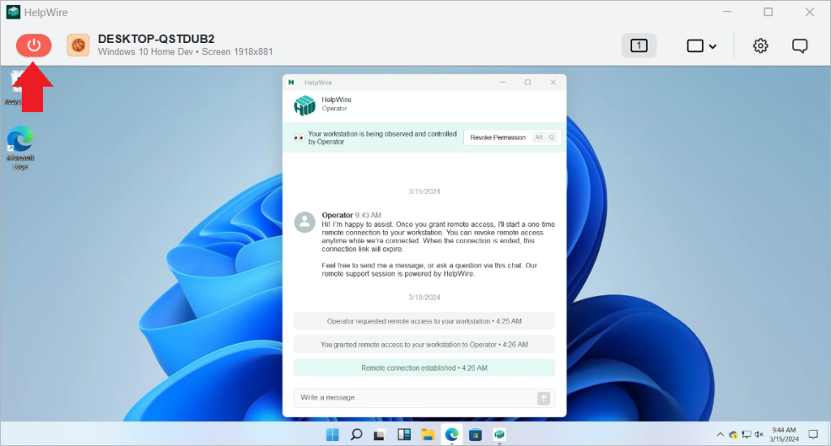
Task: Select screen 1 monitor toggle
Action: pyautogui.click(x=639, y=45)
